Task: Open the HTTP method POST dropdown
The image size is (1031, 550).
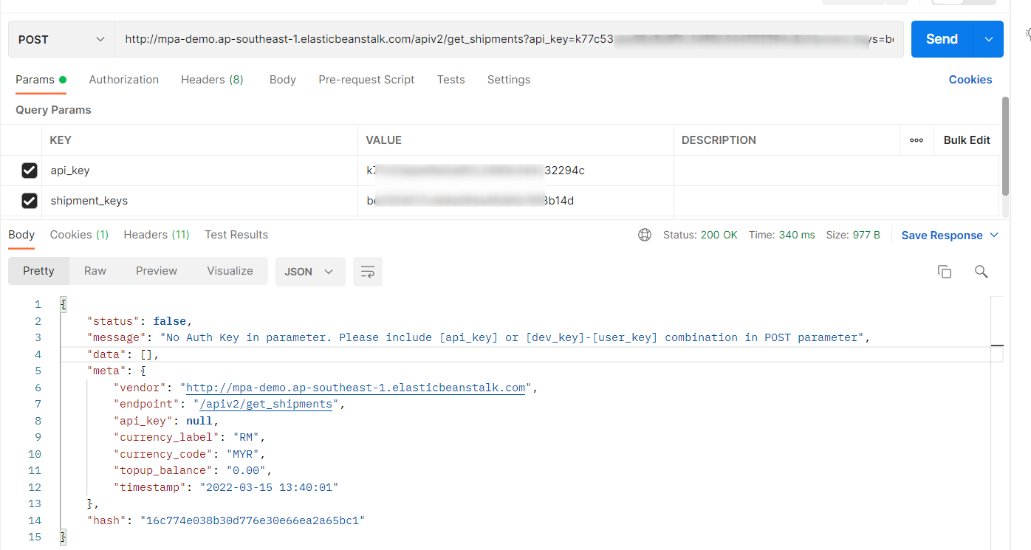Action: coord(61,39)
